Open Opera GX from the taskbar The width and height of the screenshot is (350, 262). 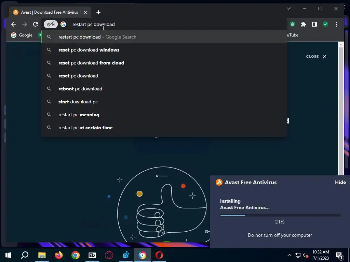[109, 255]
